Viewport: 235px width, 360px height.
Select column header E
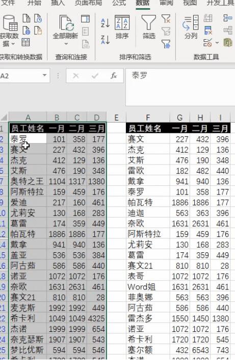(x=116, y=117)
